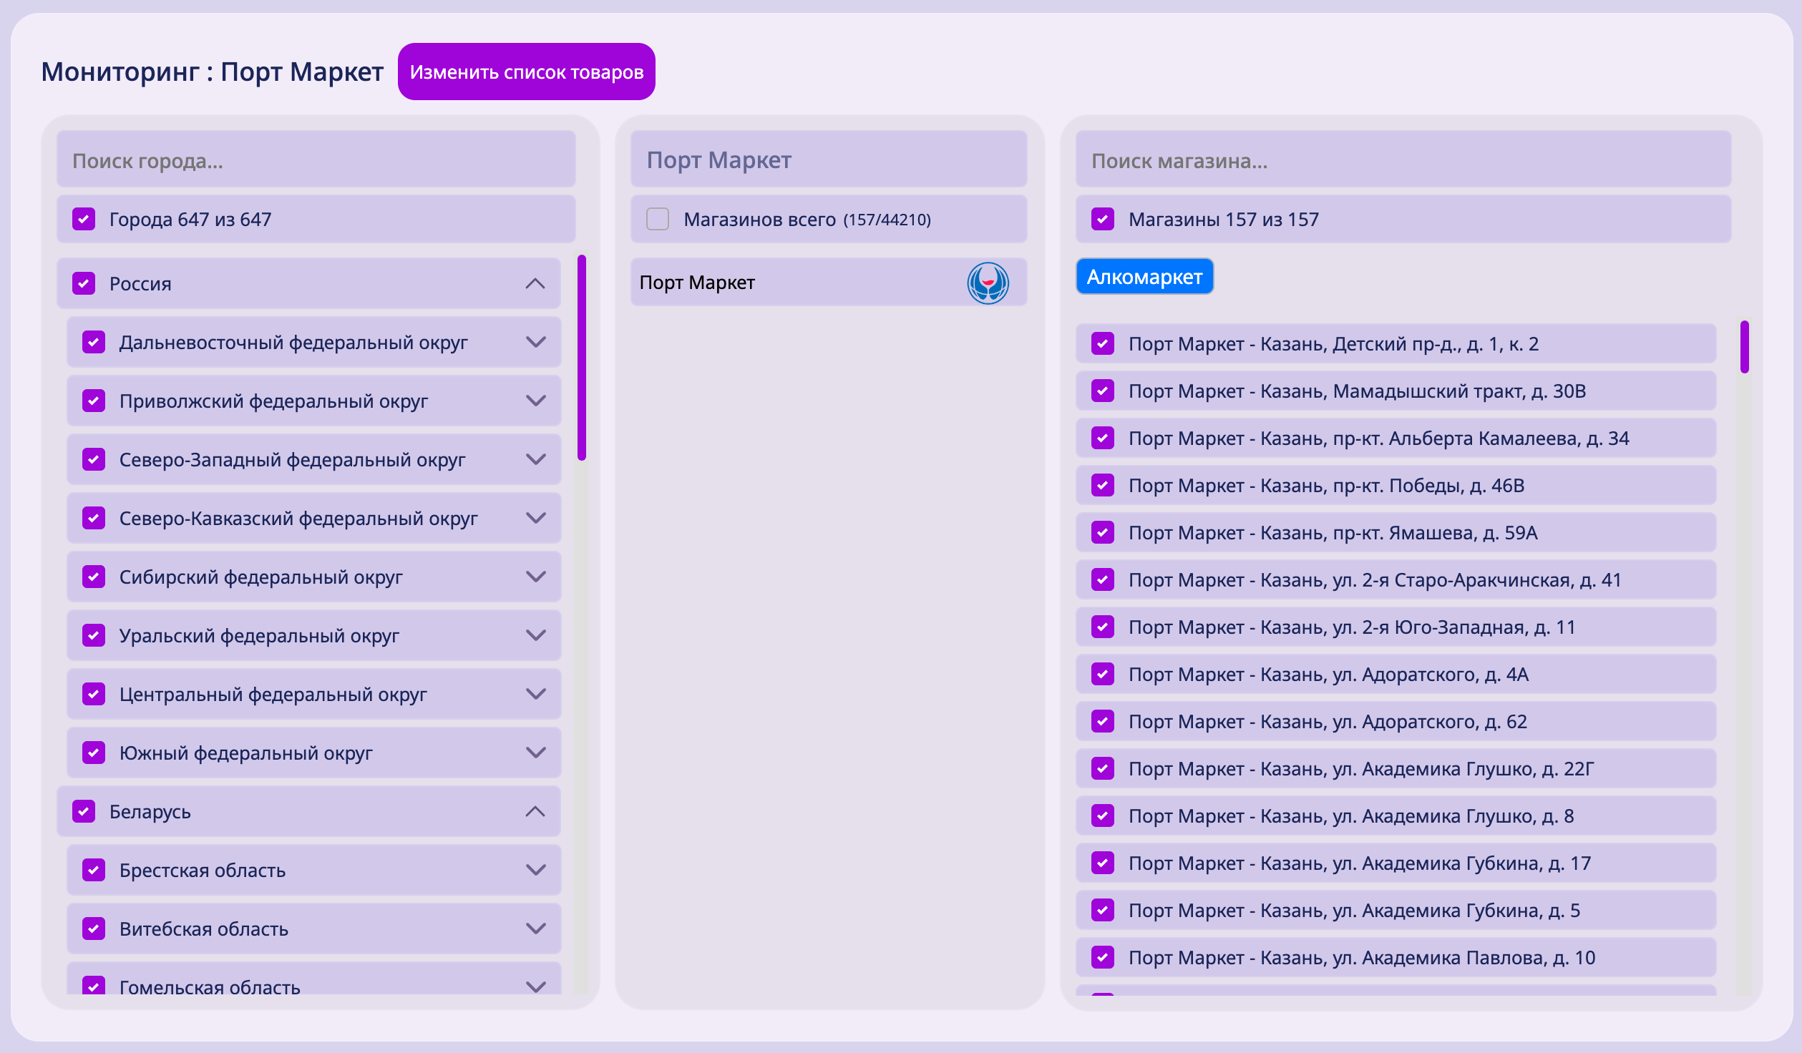Expand Центральный федеральный округ chevron
Screen dimensions: 1802x1053
coord(536,694)
